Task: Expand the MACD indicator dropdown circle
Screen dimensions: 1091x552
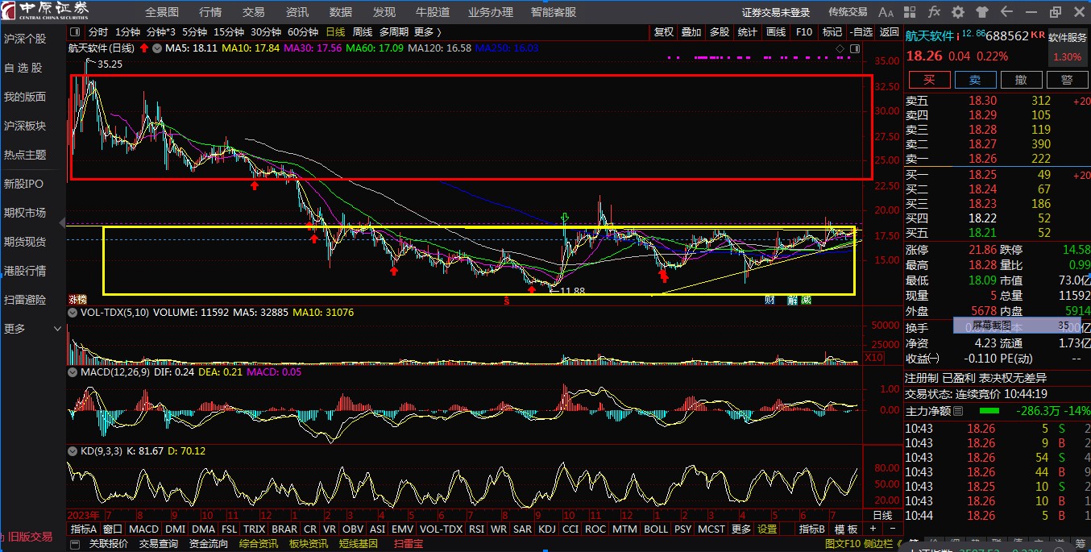Action: pos(74,372)
